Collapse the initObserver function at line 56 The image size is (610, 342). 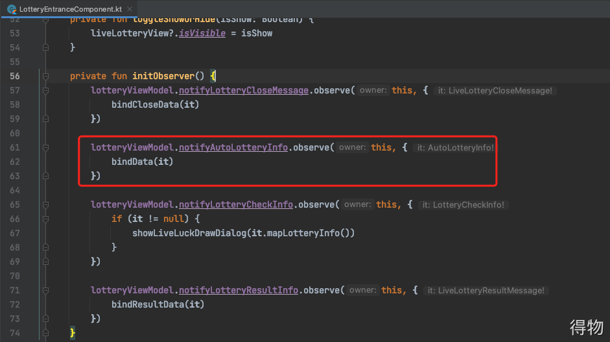pos(46,76)
